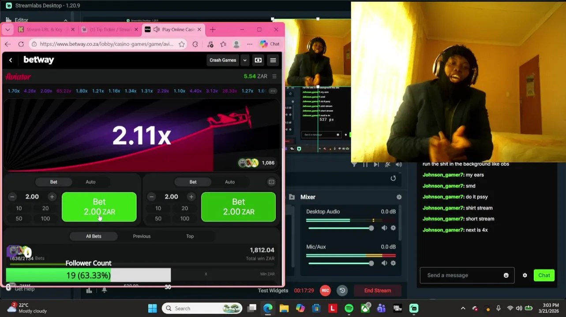Switch to the Top bets tab

190,236
